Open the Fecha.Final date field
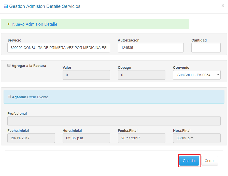The width and height of the screenshot is (228, 176). [141, 138]
